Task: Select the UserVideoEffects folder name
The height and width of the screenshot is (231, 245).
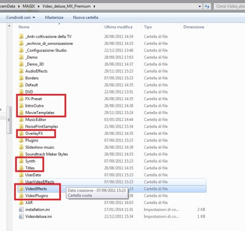Action: point(40,182)
